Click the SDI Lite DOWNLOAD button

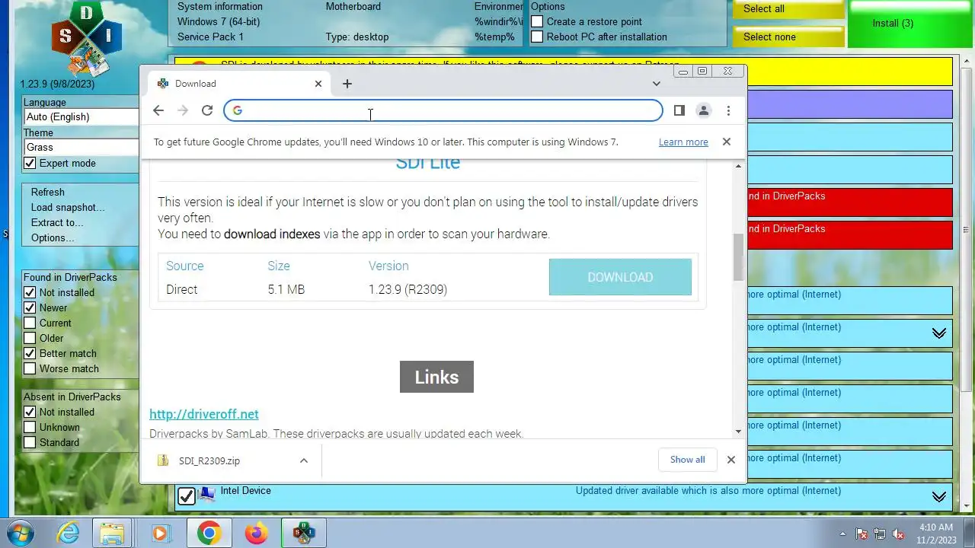(x=620, y=277)
